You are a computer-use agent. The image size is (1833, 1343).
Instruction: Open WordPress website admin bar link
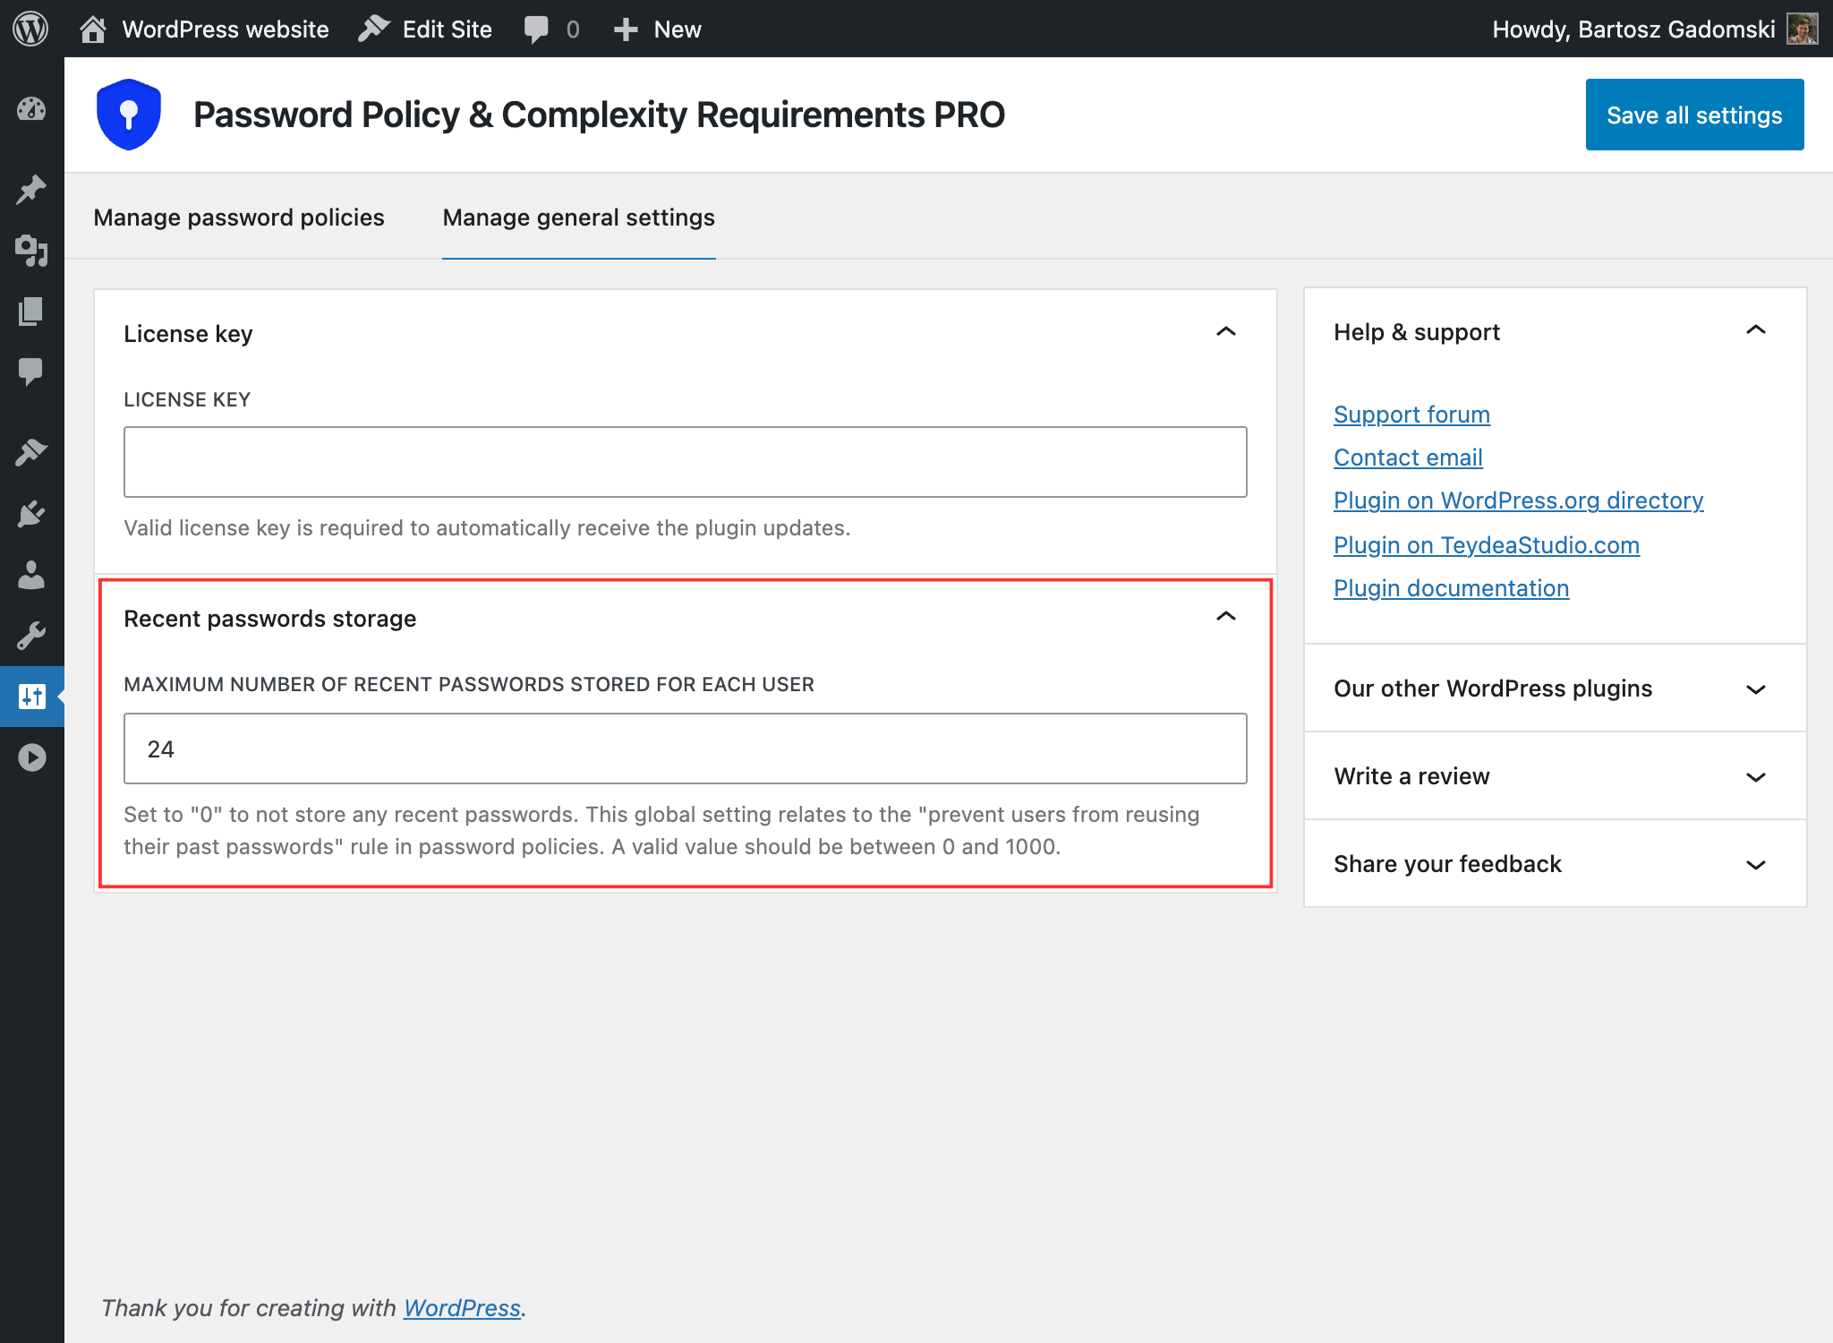226,30
